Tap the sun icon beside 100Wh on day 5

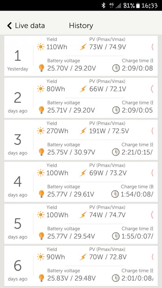tap(41, 215)
